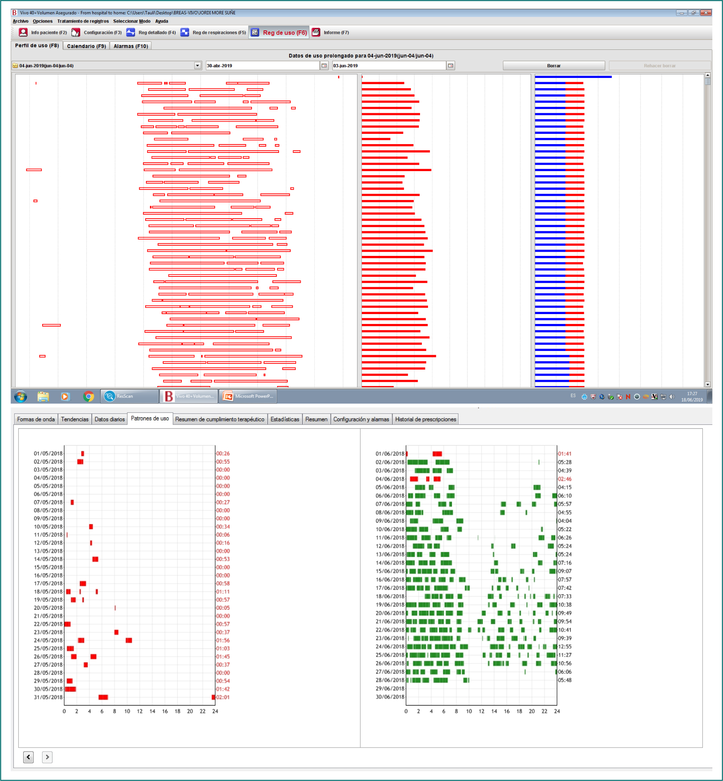723x781 pixels.
Task: Click the red N tray icon
Action: click(x=628, y=397)
